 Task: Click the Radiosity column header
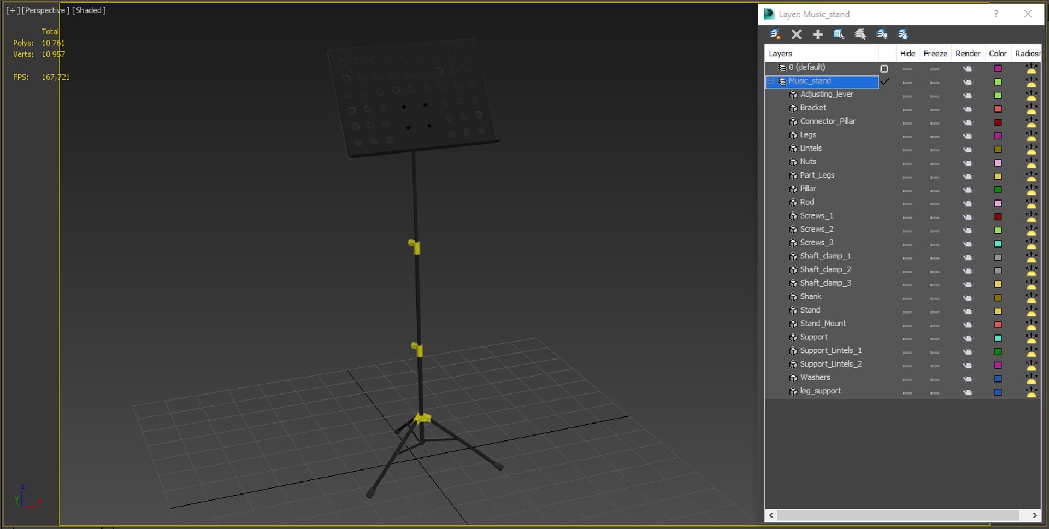point(1027,54)
